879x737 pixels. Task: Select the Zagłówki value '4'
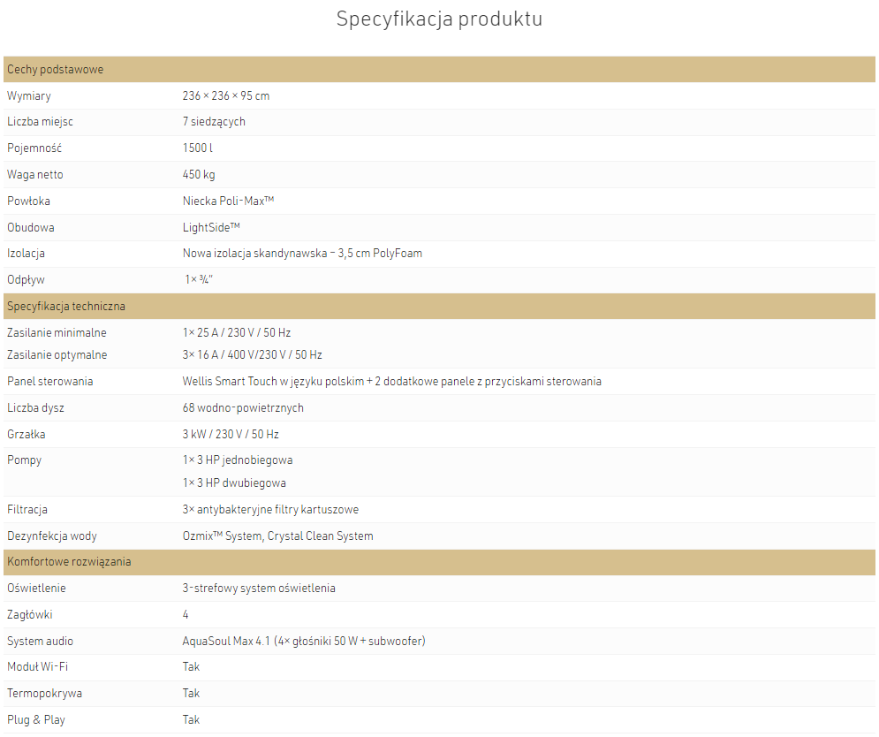pos(186,615)
